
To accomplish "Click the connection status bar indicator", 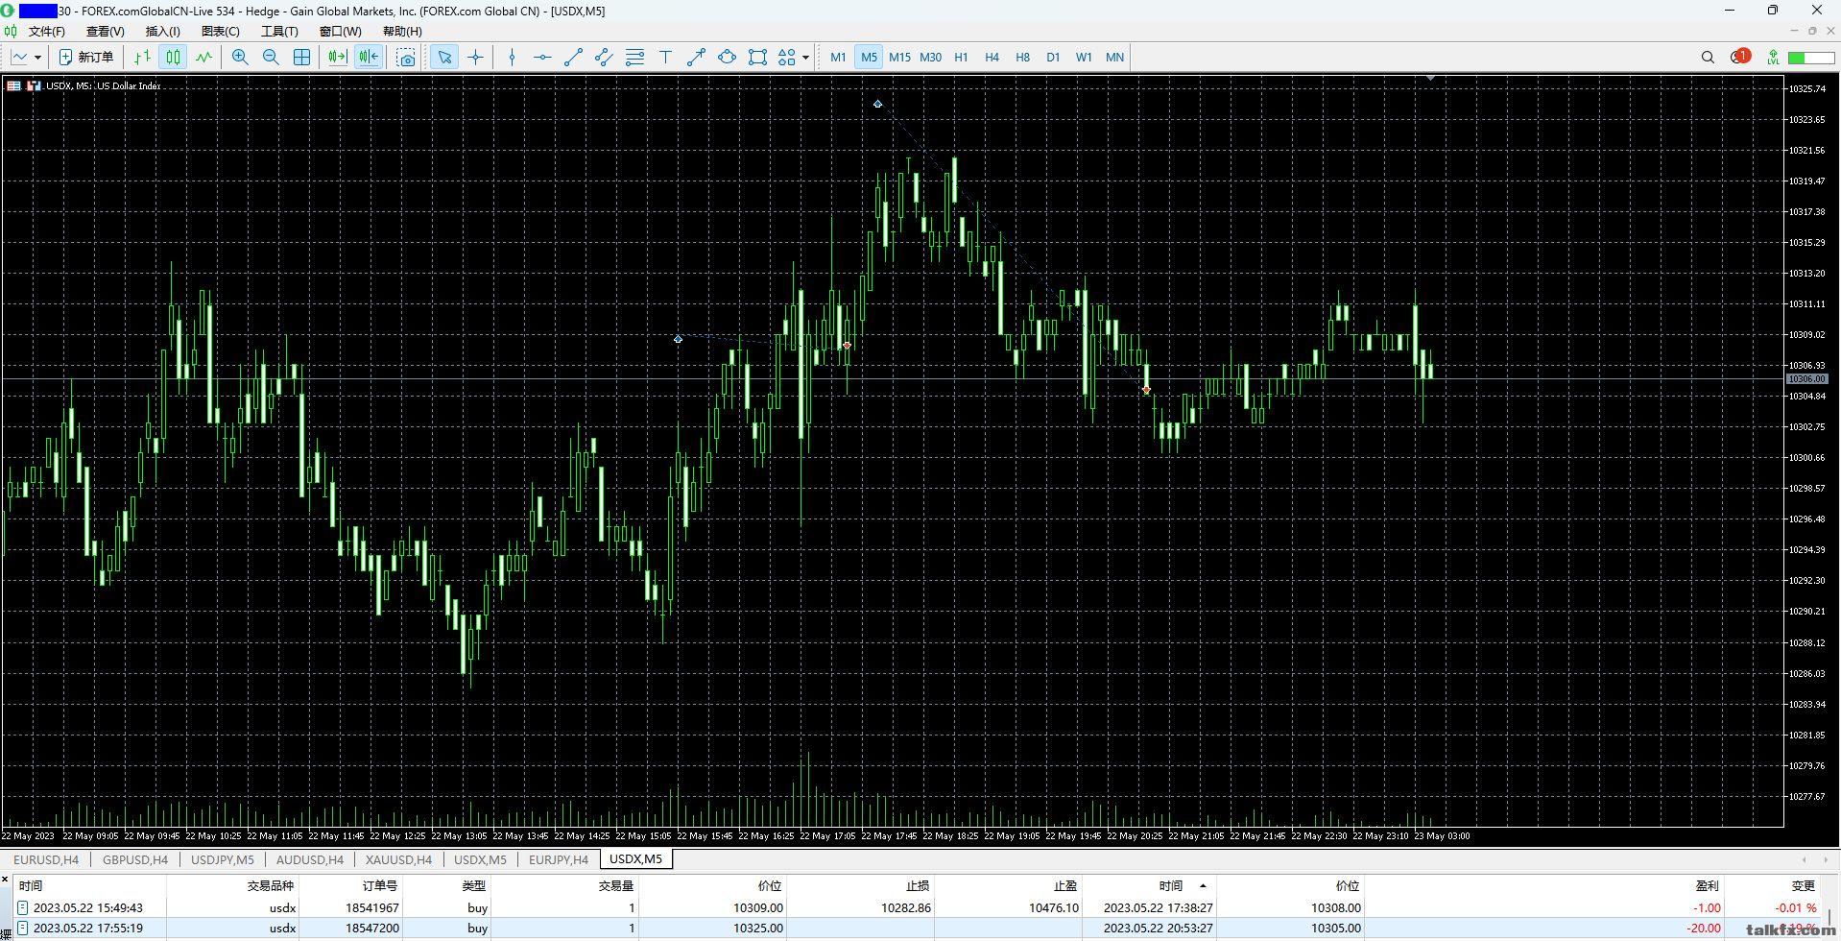I will [1810, 58].
